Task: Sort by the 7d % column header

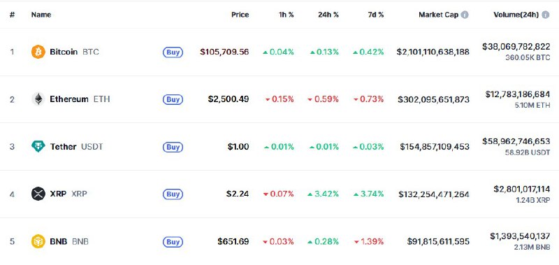Action: coord(375,15)
